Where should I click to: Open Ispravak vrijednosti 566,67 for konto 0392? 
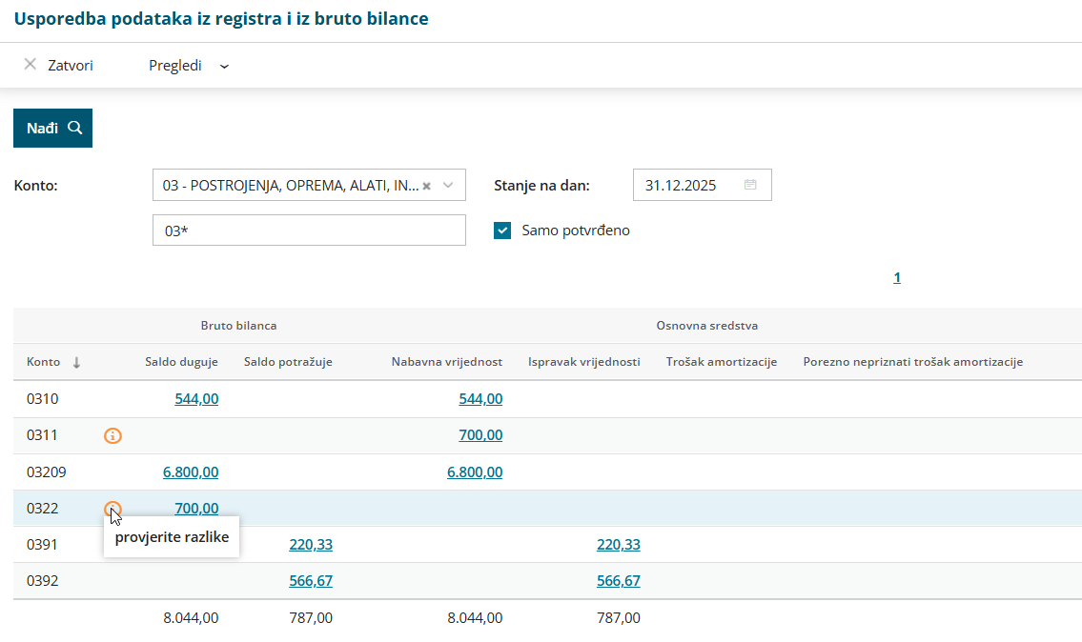click(x=619, y=580)
